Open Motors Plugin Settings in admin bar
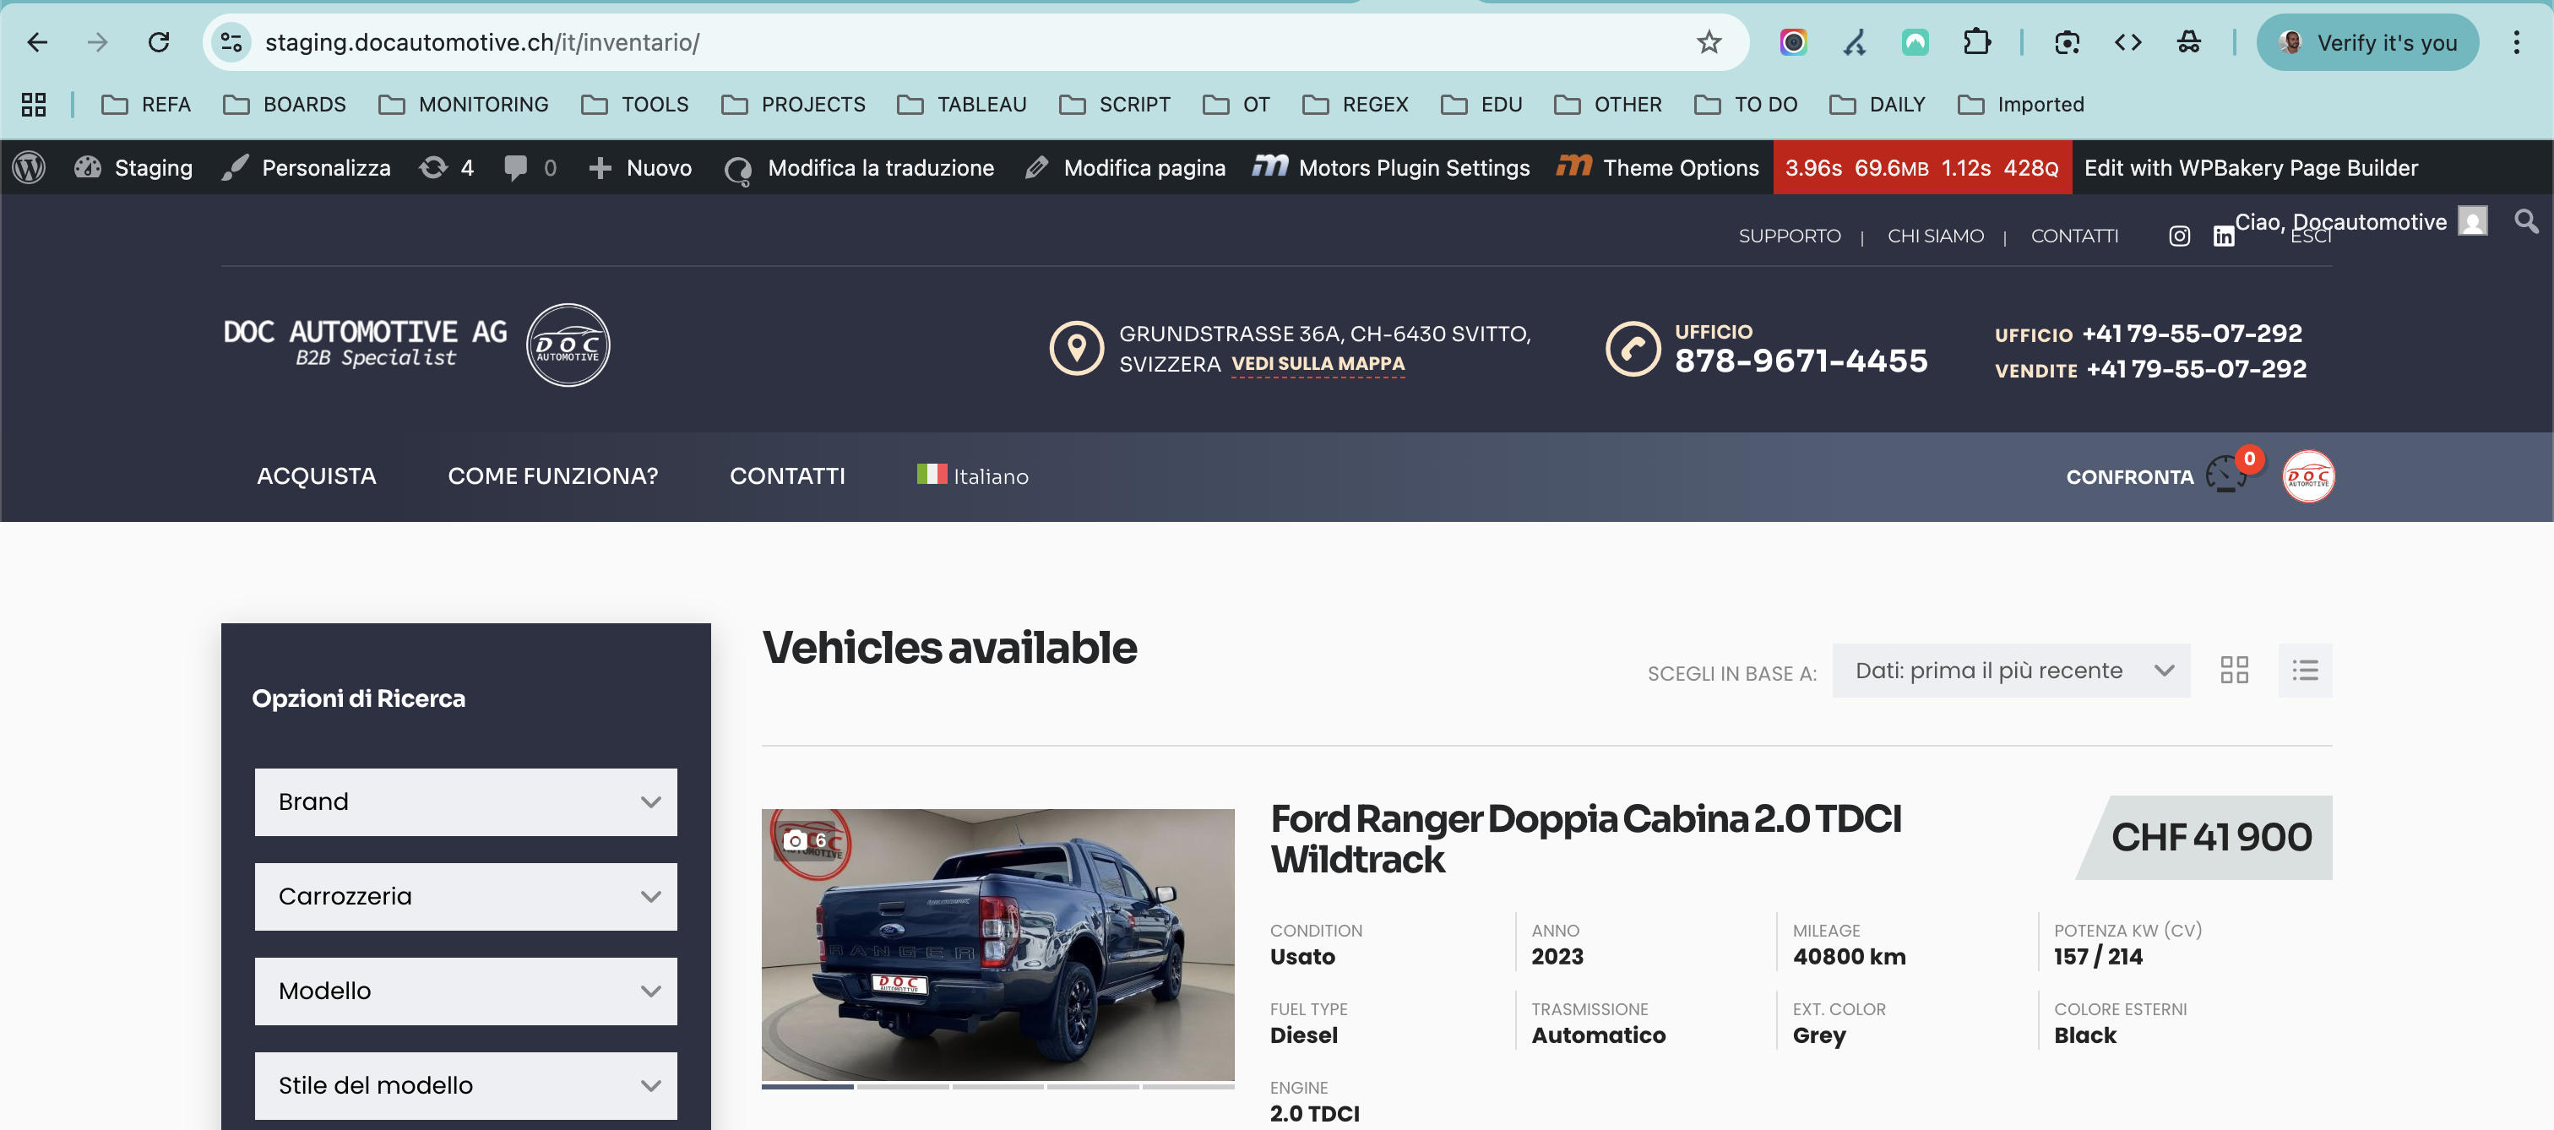The height and width of the screenshot is (1130, 2554). point(1391,167)
